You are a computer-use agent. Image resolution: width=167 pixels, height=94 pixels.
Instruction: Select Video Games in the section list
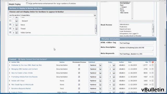pos(124,13)
